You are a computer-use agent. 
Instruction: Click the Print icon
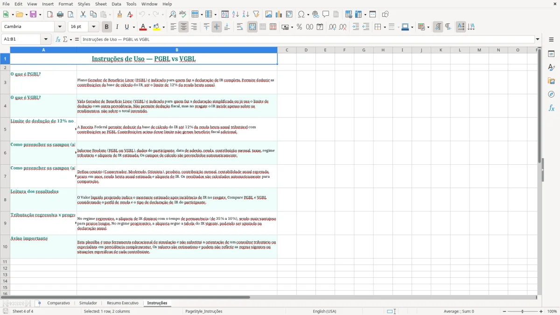60,14
